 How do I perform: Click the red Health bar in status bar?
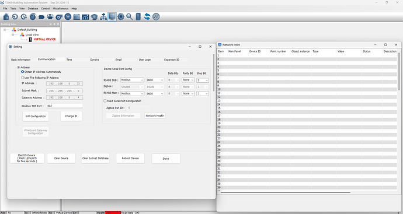113,213
